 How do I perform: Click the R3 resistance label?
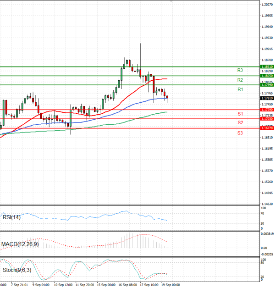click(x=240, y=70)
